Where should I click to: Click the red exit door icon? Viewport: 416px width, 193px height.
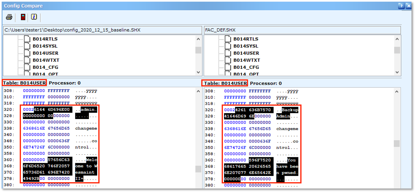click(x=23, y=17)
